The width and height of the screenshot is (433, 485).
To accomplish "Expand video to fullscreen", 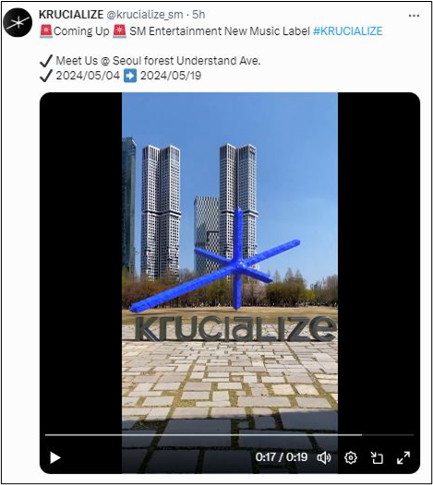I will 403,457.
